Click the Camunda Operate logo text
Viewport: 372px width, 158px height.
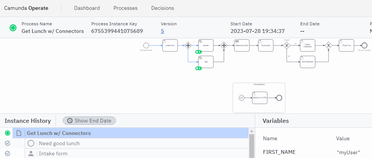click(x=26, y=8)
